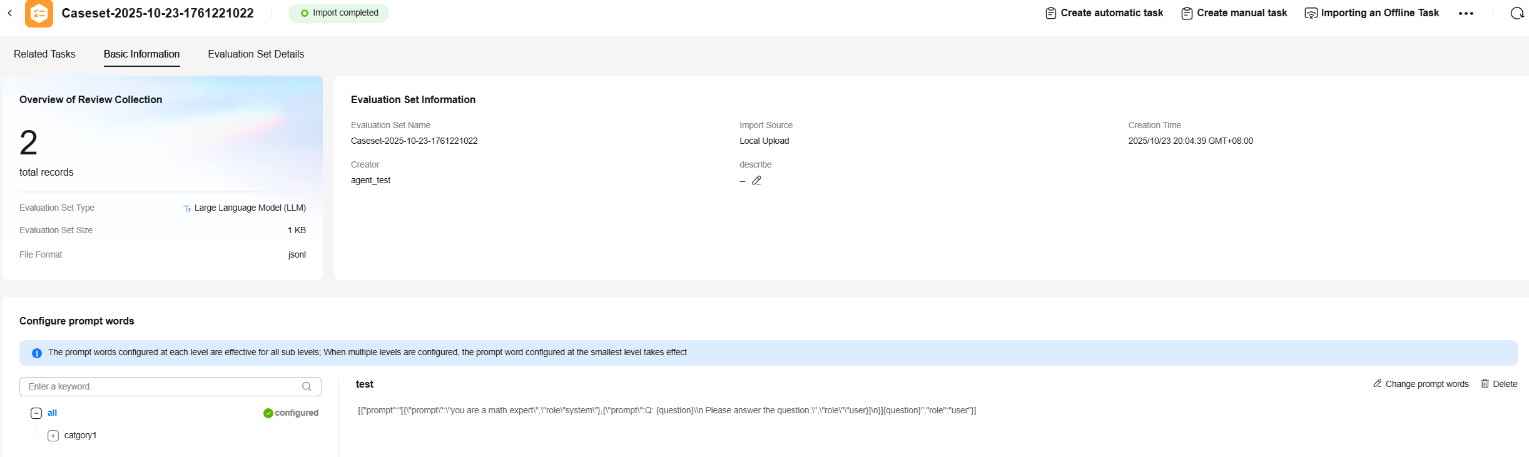Click the info icon in the blue banner
The image size is (1529, 457).
(x=37, y=353)
